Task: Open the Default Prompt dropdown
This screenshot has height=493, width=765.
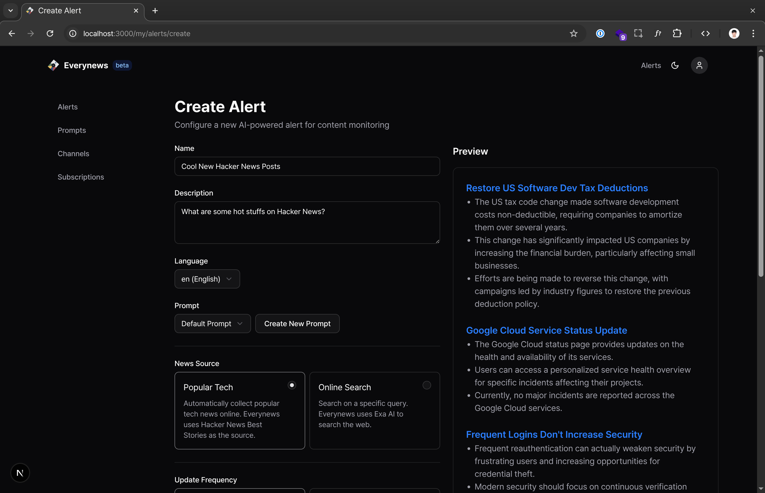Action: click(x=212, y=323)
